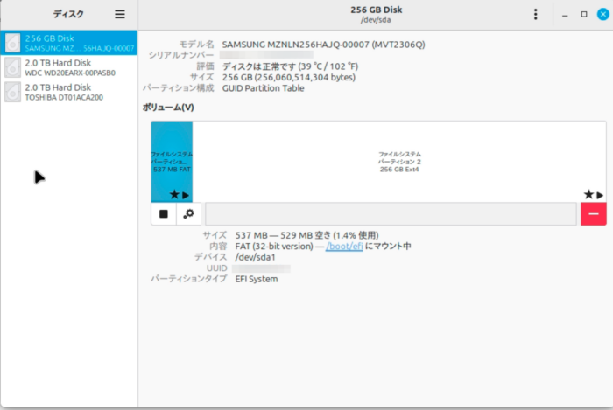Click the WDC hard disk drive icon
Viewport: 613px width, 410px height.
[x=13, y=67]
